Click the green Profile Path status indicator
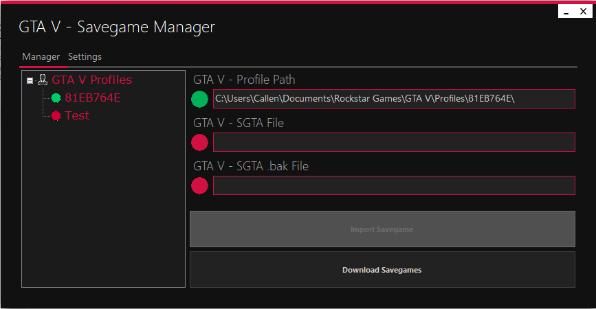Viewport: 596px width, 309px height. [199, 99]
